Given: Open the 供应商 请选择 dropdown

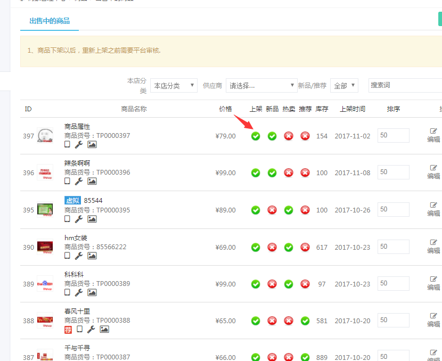Looking at the screenshot, I should [261, 86].
